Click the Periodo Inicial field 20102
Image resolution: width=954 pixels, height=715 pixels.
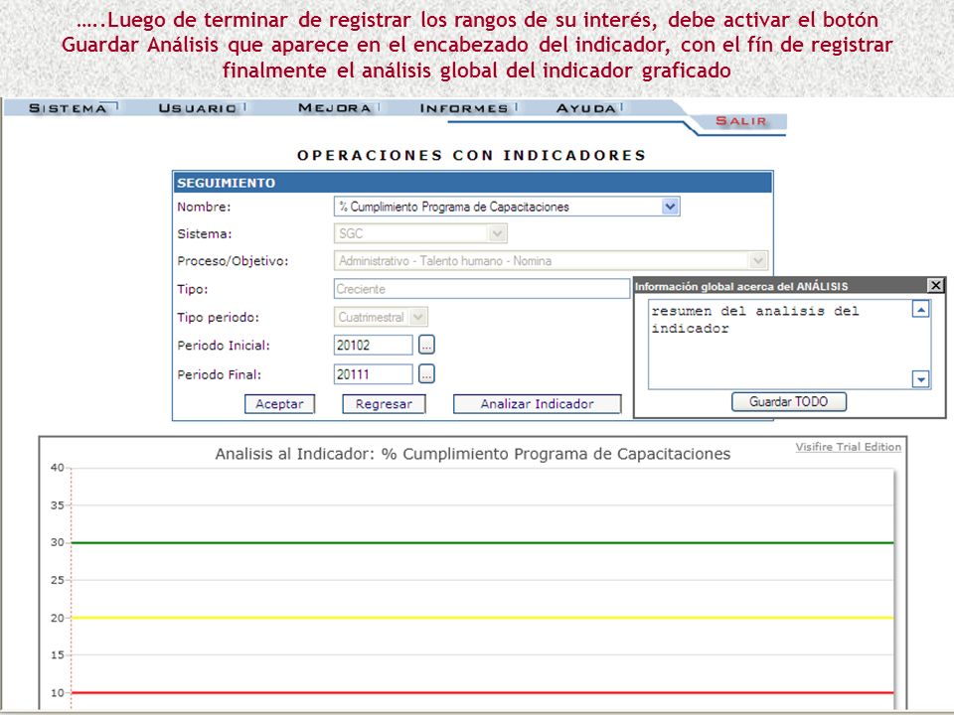point(373,346)
